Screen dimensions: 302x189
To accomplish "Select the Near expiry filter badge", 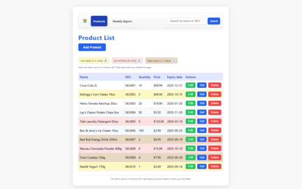I will tap(161, 61).
